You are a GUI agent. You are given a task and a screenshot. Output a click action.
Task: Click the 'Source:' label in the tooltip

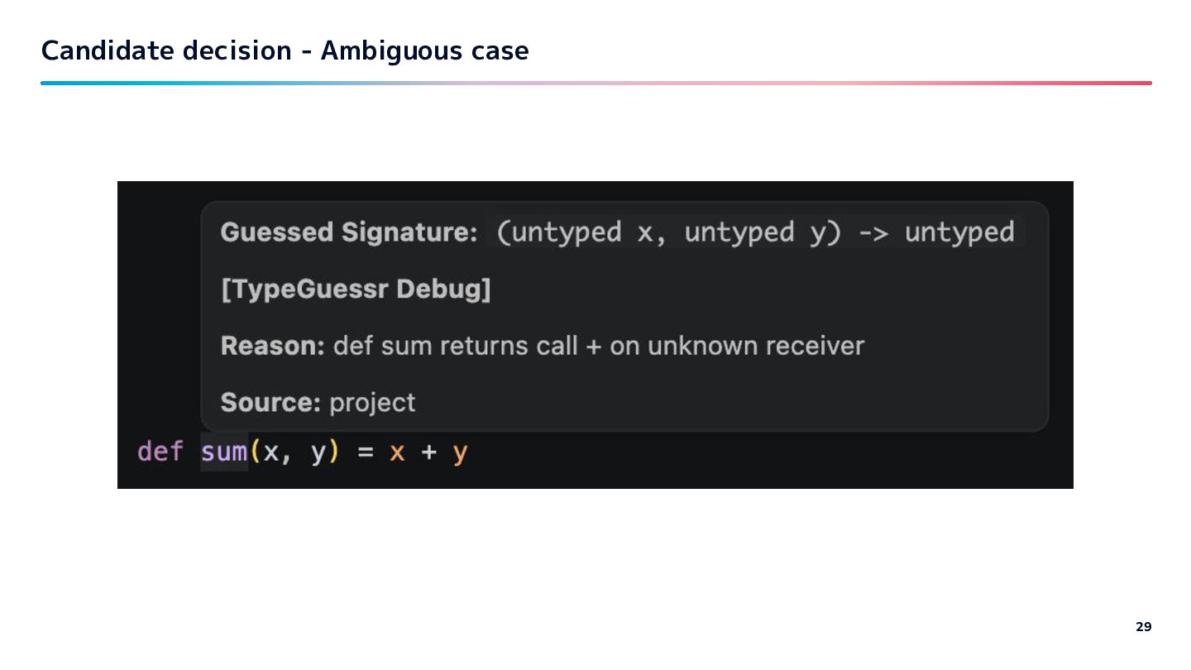[270, 403]
